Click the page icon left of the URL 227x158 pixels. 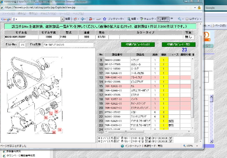(x=2, y=7)
